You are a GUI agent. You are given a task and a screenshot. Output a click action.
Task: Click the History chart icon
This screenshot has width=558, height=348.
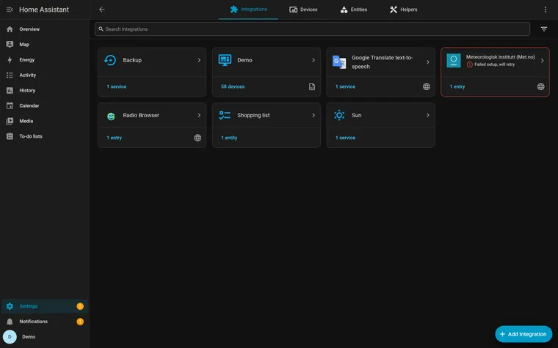[10, 90]
